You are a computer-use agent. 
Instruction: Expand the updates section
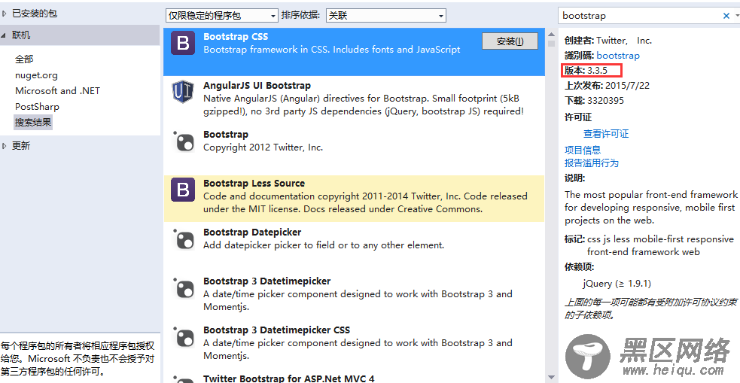(5, 146)
